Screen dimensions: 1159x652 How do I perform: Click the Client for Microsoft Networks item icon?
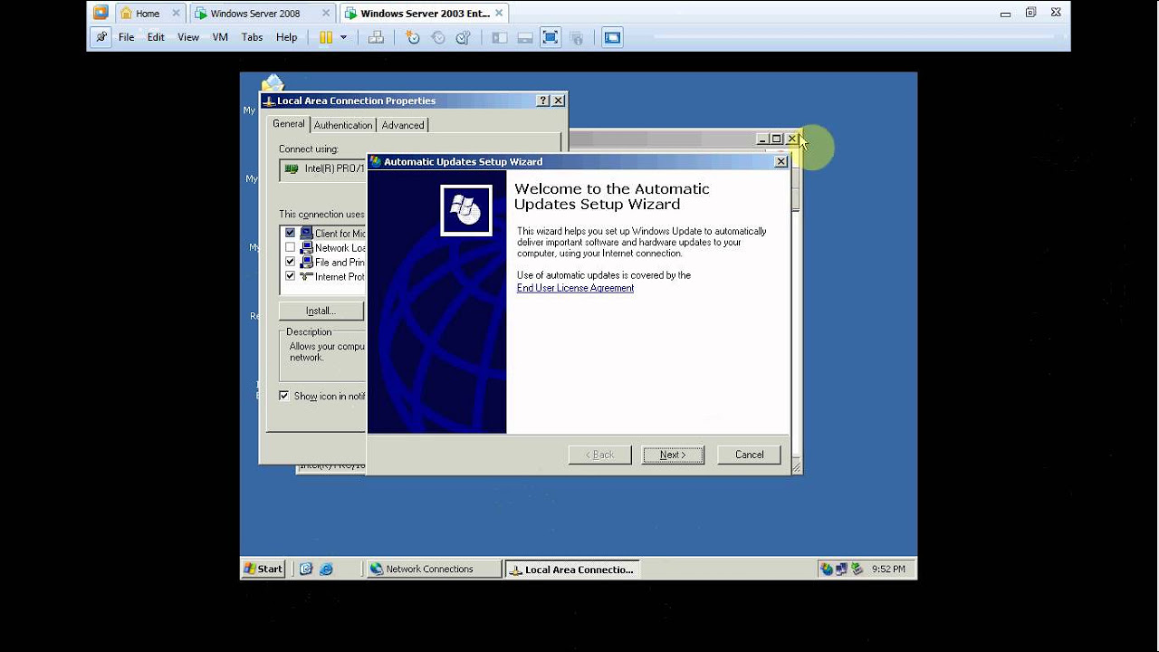click(x=306, y=233)
